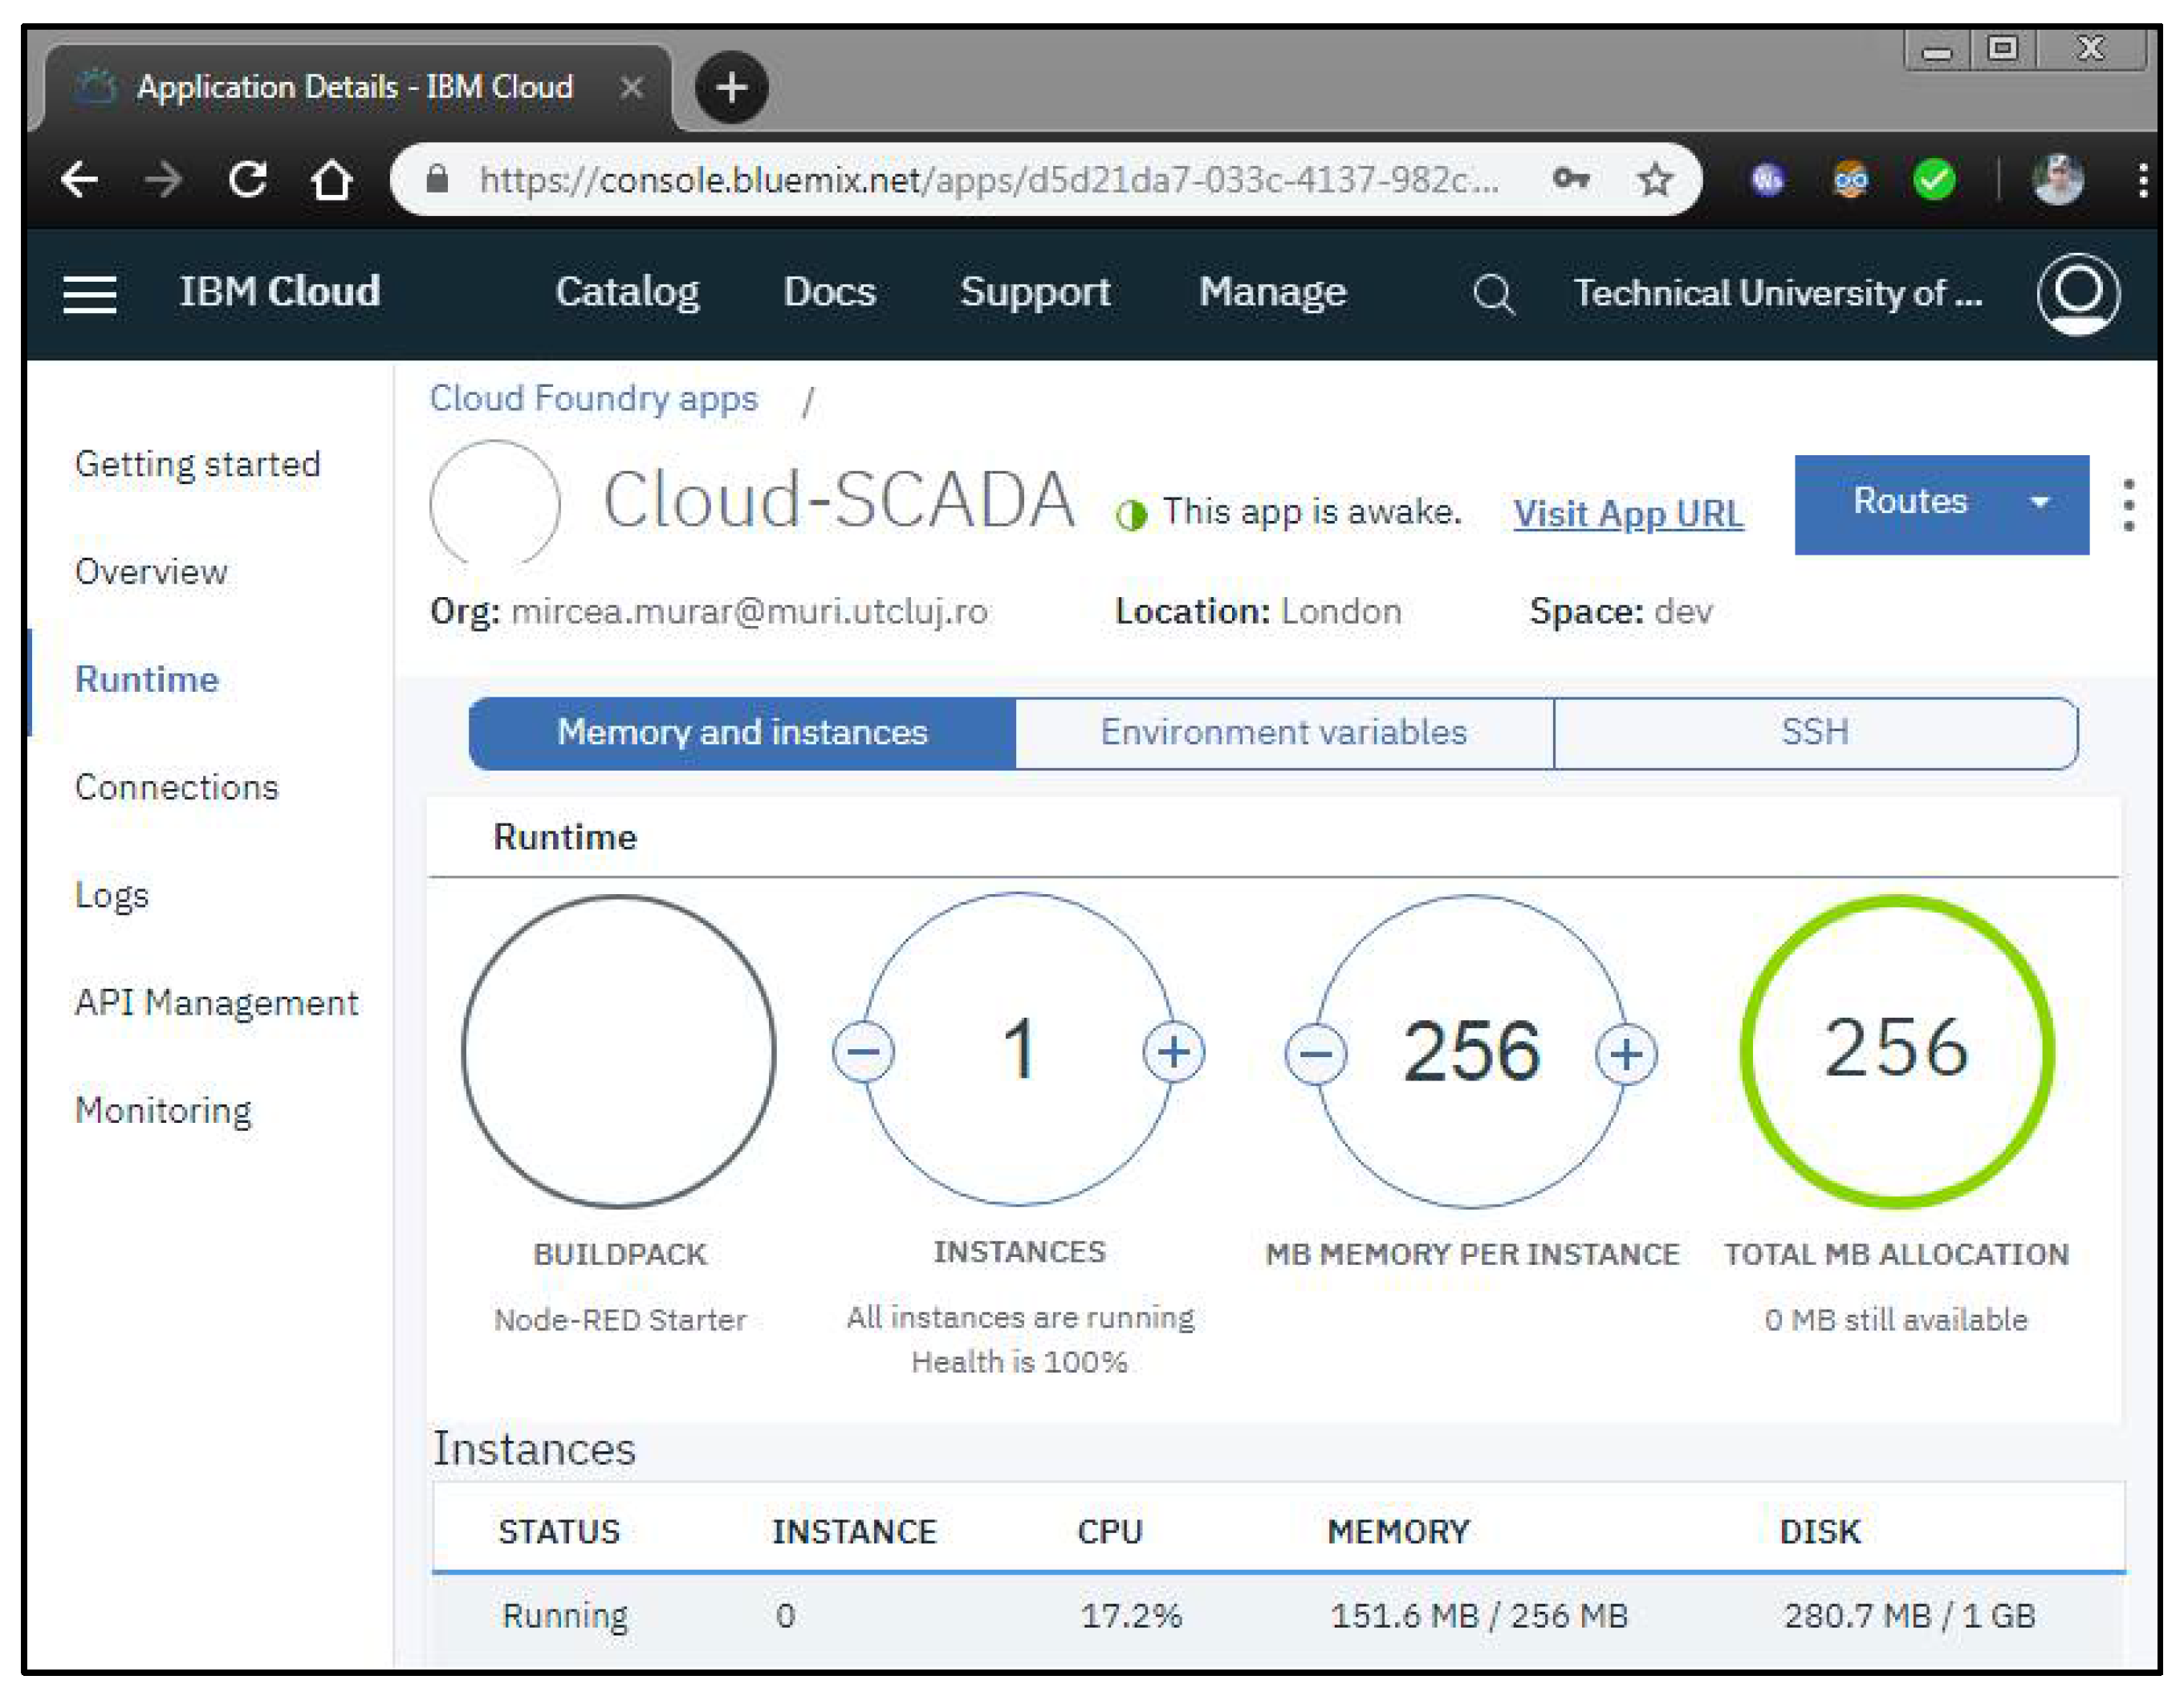This screenshot has height=1696, width=2184.
Task: Open Cloud Foundry apps breadcrumb link
Action: [593, 399]
